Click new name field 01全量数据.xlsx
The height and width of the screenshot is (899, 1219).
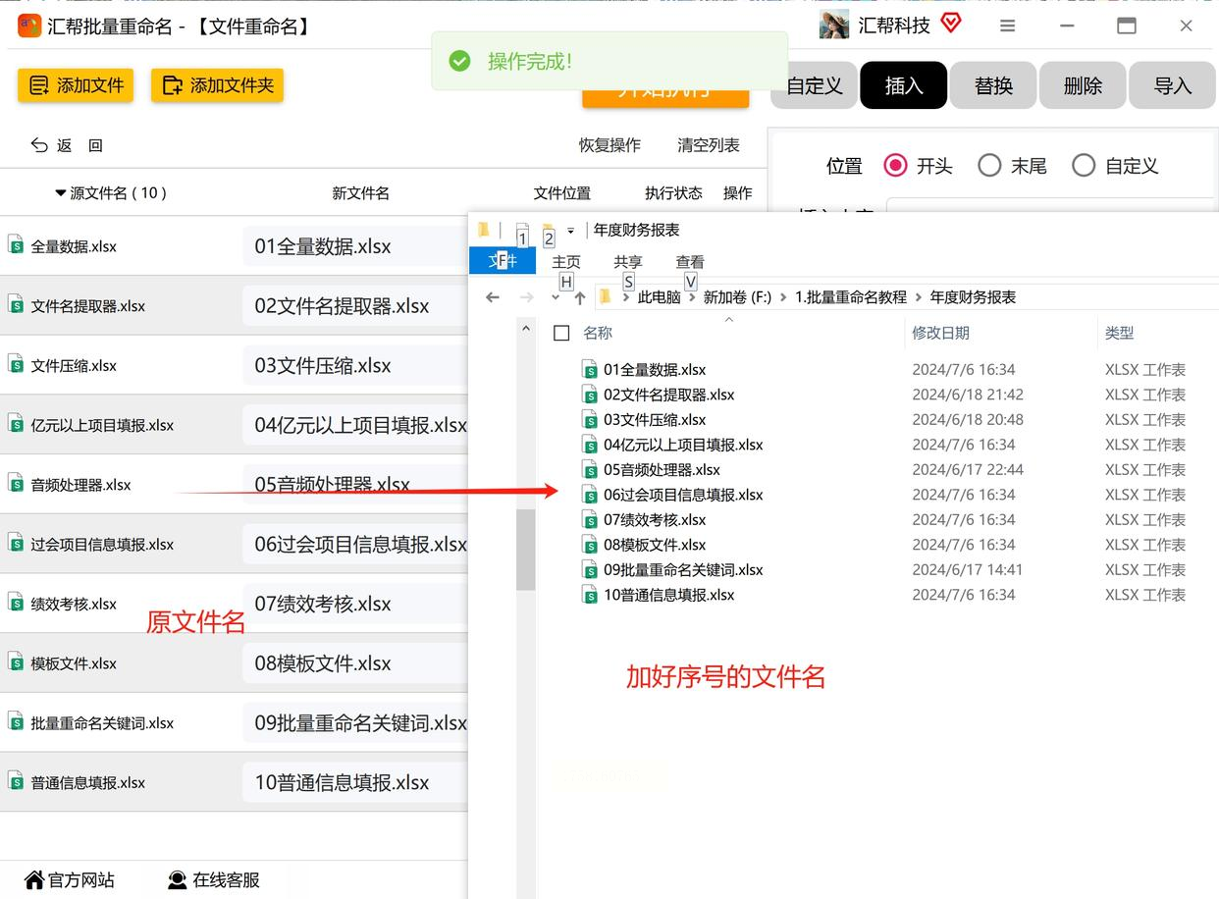355,246
